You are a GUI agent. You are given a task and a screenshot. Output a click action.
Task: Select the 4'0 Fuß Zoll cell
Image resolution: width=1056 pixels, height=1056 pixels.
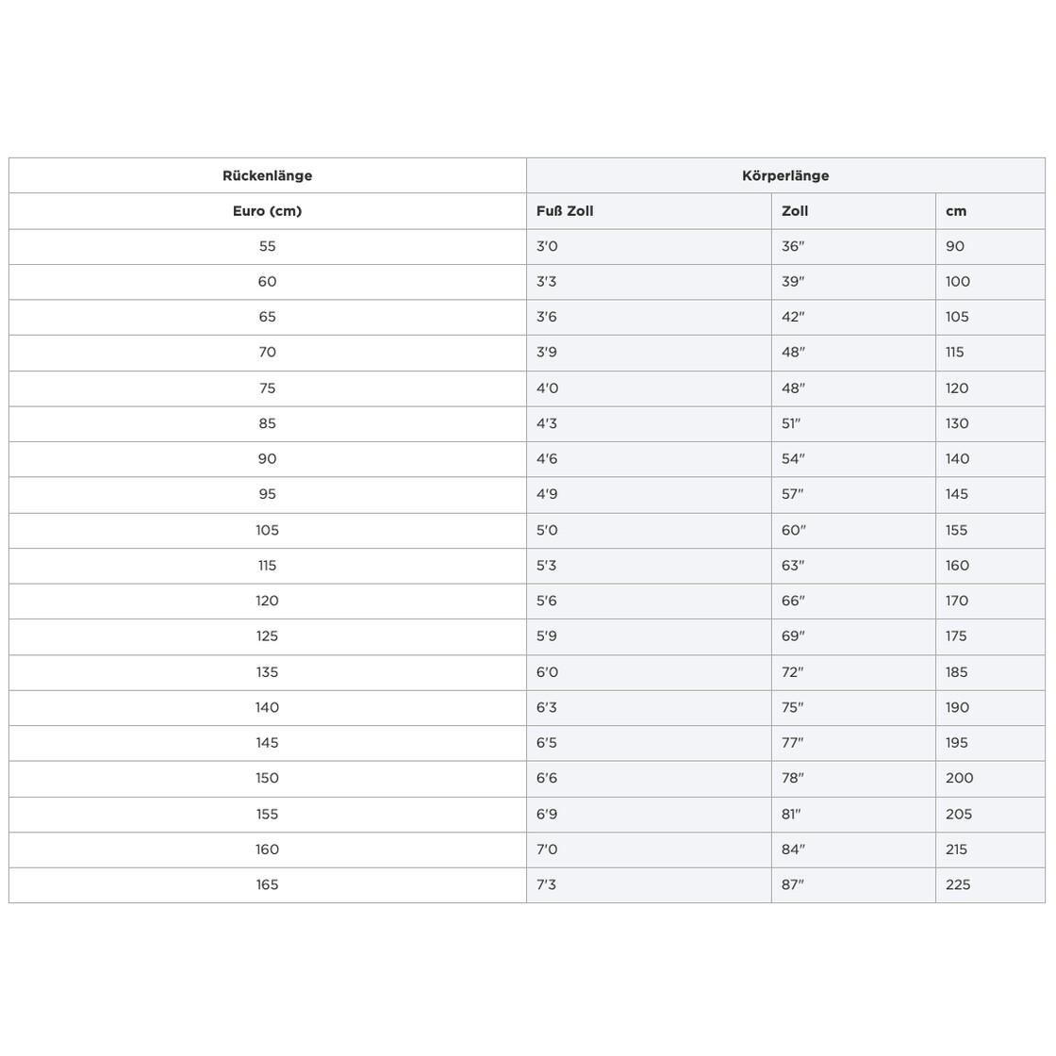pos(547,388)
